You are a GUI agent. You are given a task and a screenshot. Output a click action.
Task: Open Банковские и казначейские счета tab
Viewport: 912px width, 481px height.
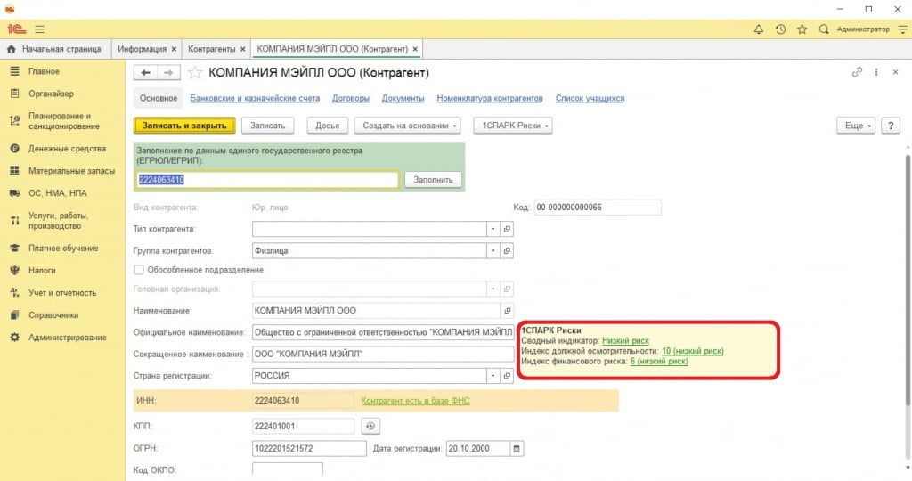pos(254,99)
